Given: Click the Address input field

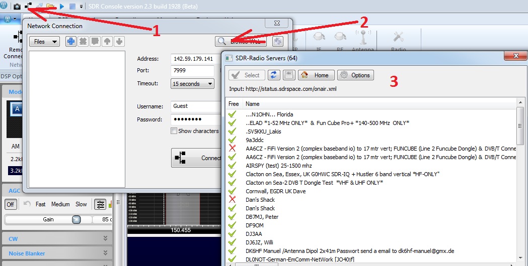Looking at the screenshot, I should [196, 59].
